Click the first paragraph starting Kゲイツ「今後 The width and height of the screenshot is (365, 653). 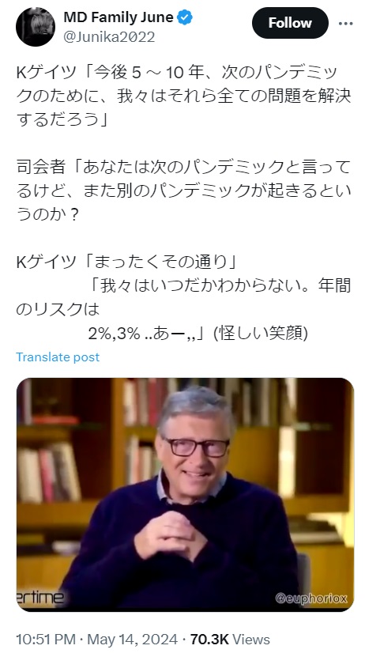pos(183,96)
